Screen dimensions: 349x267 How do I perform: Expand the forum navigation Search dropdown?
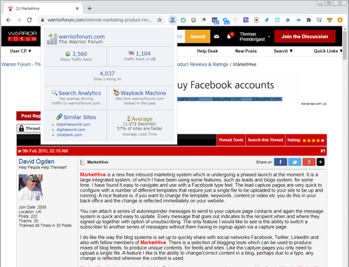point(283,51)
